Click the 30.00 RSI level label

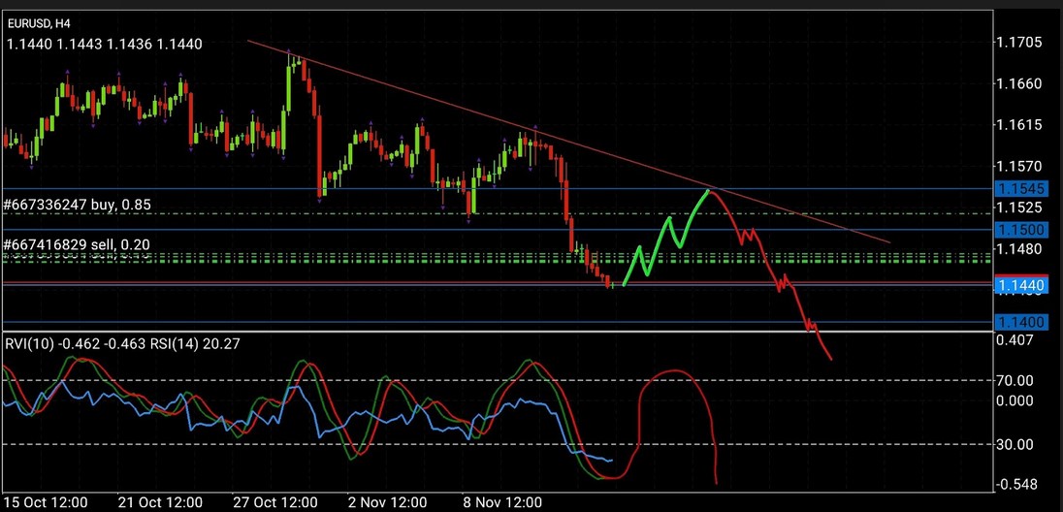1015,444
